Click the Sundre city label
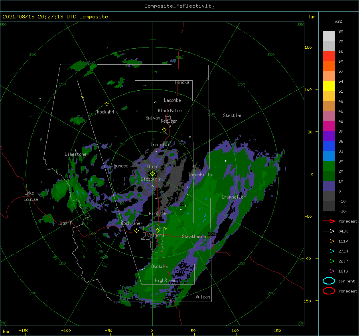The image size is (359, 336). click(x=121, y=165)
